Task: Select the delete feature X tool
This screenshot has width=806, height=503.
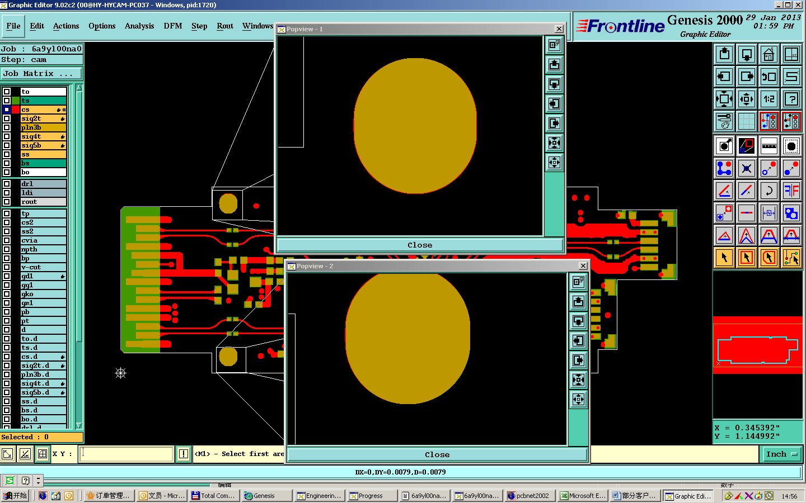Action: coord(747,168)
